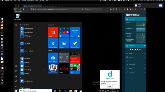Image resolution: width=165 pixels, height=92 pixels.
Task: Open Feedback Hub
Action: click(26, 81)
